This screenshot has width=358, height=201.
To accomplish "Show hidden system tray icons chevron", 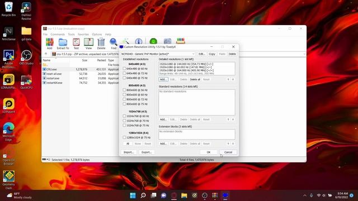I will coord(304,195).
